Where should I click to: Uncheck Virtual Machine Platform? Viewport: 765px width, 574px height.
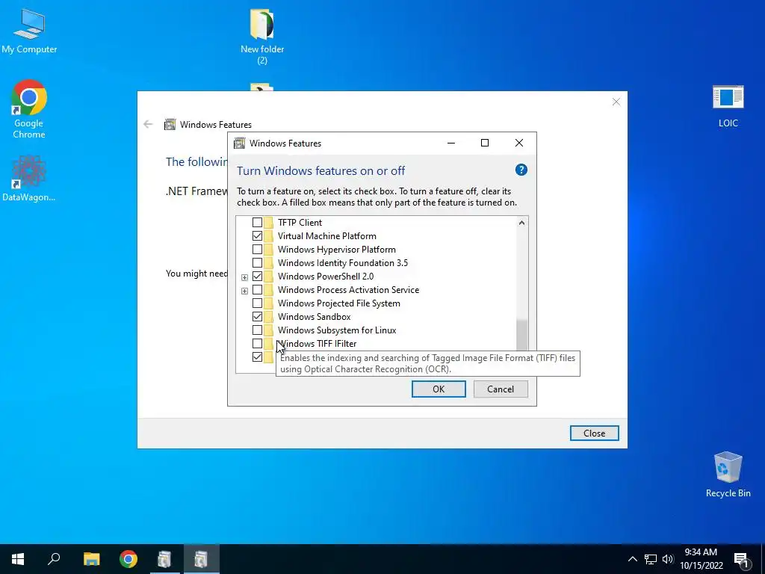click(257, 235)
